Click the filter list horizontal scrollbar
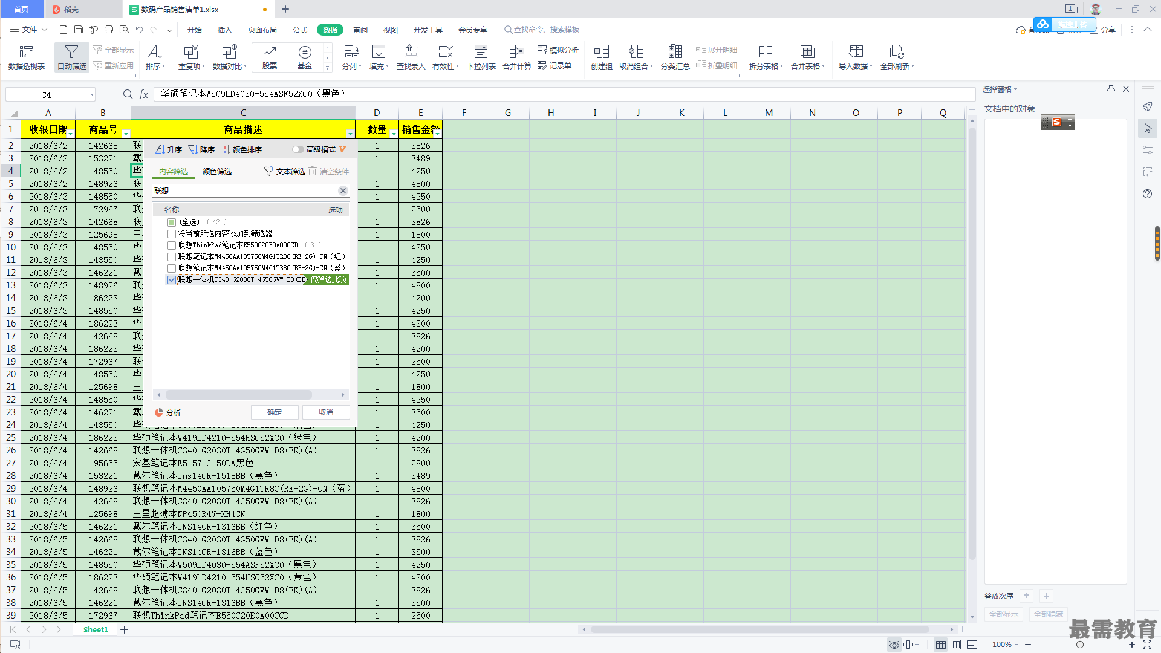Image resolution: width=1161 pixels, height=653 pixels. point(239,395)
